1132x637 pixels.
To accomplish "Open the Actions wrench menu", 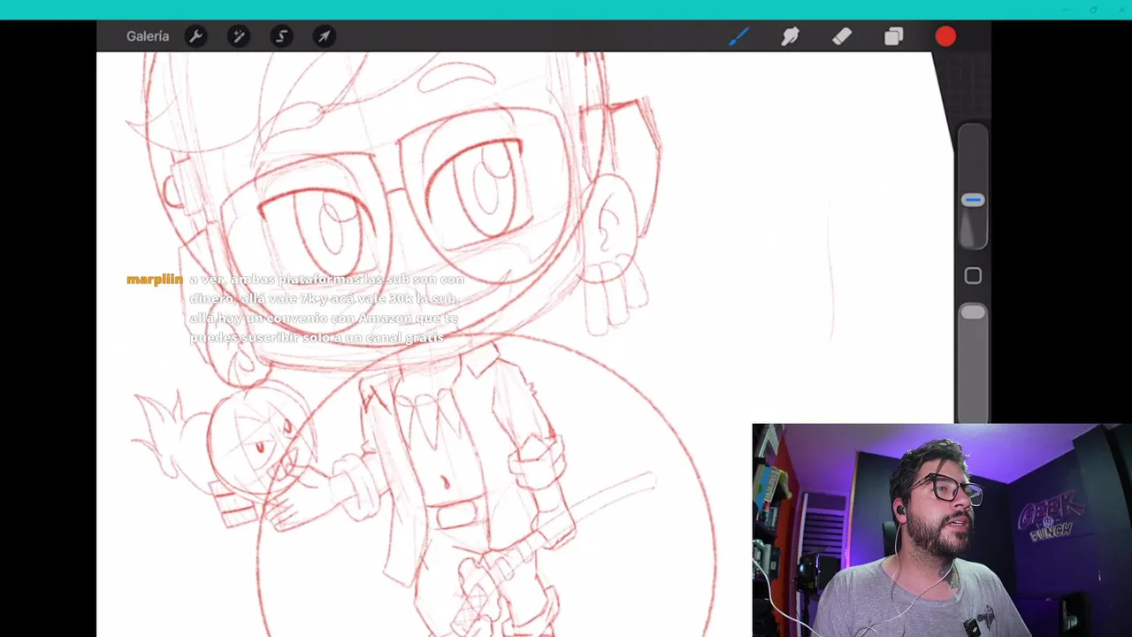I will [195, 36].
